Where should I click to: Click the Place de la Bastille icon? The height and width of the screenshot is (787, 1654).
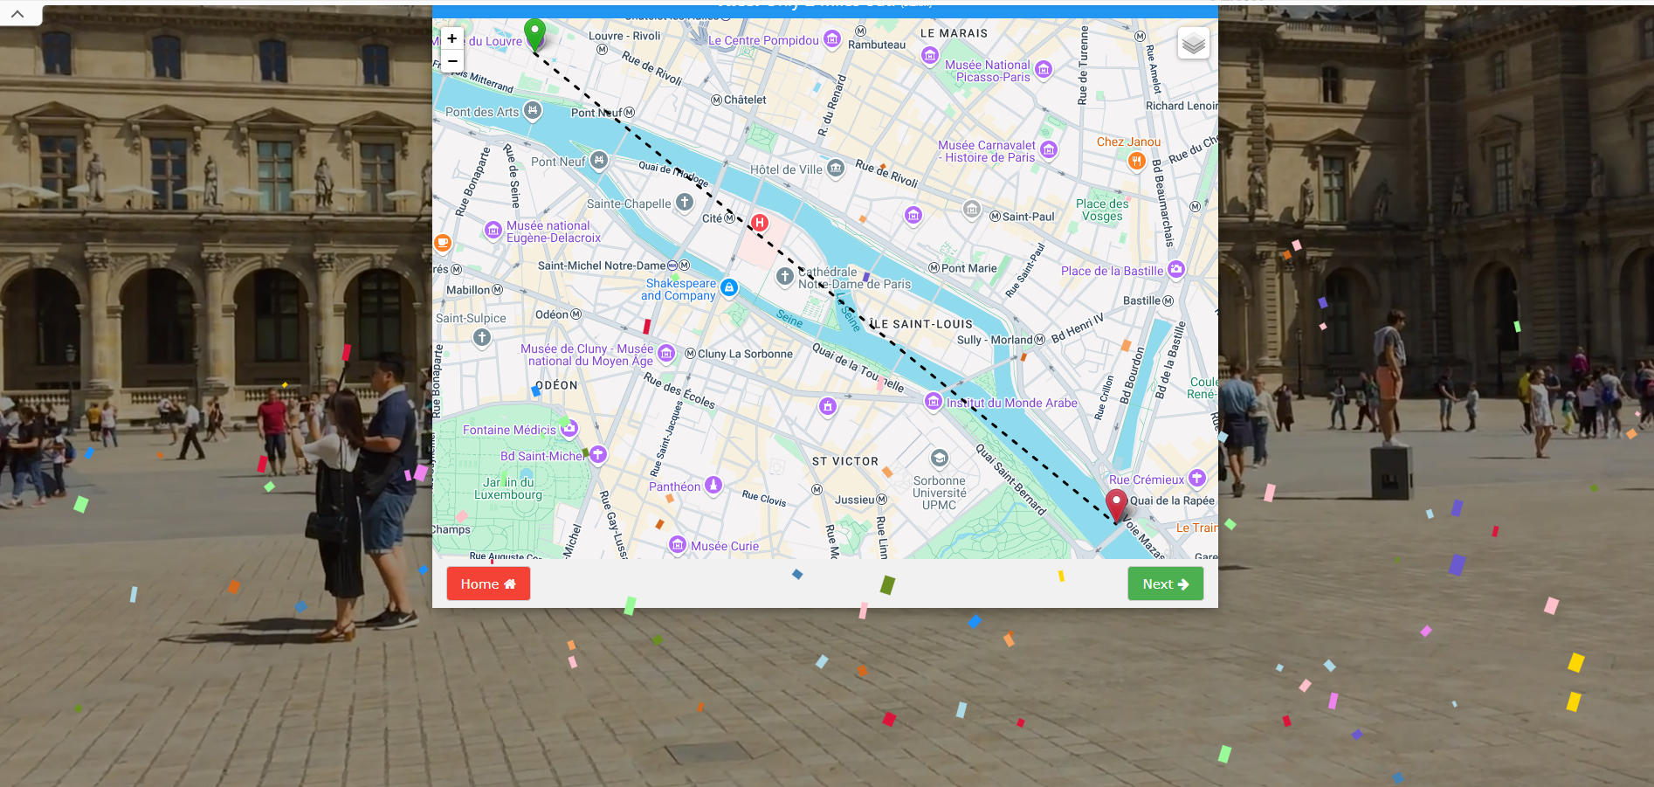click(x=1176, y=270)
